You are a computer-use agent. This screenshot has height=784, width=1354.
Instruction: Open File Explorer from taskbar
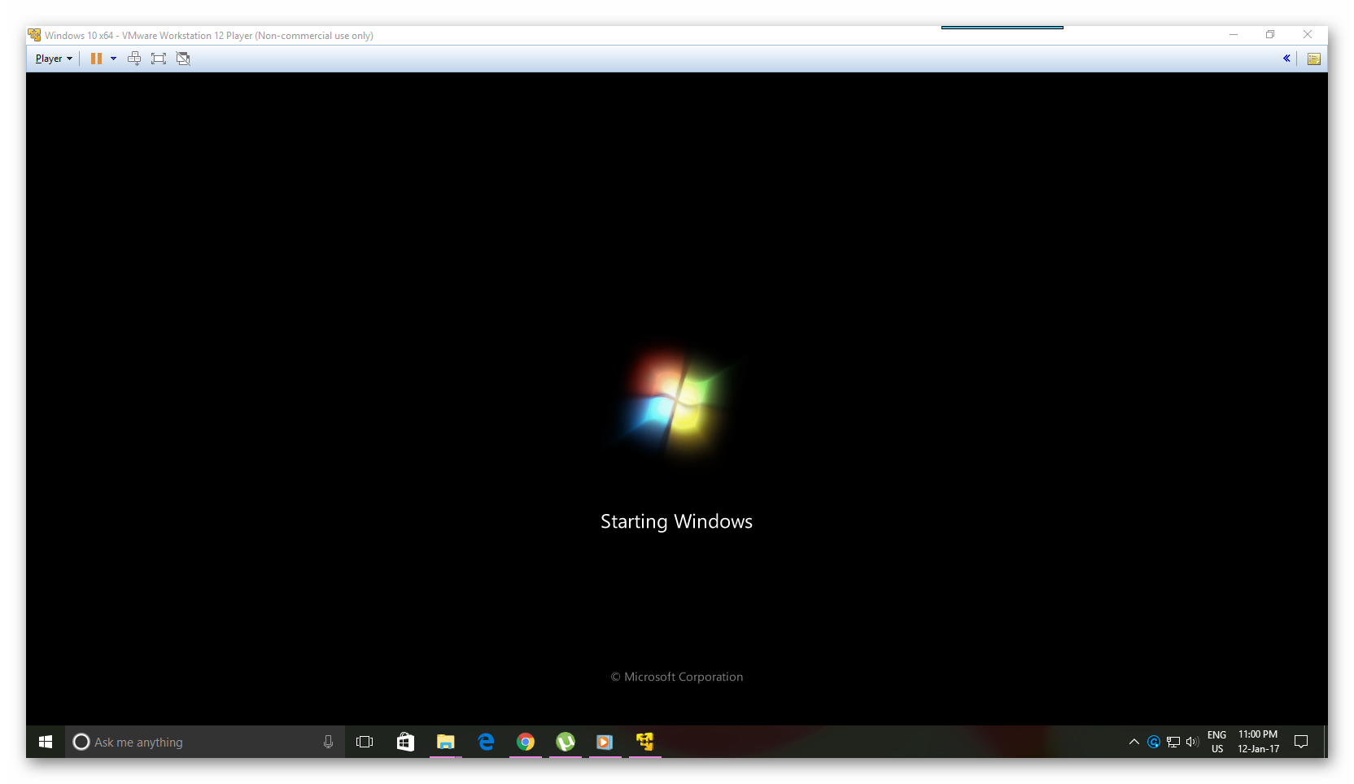[x=445, y=742]
